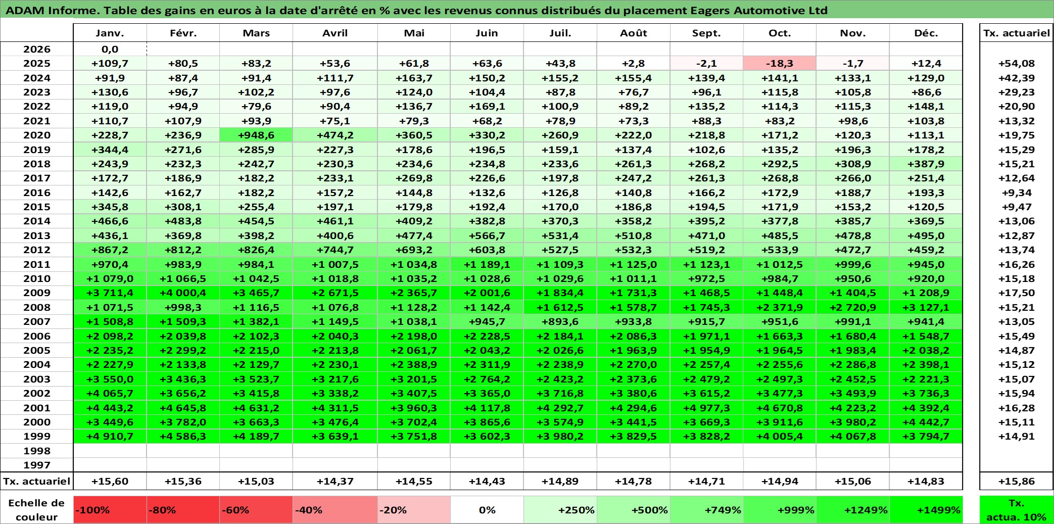Click the +15,60 January actuarial rate total
Viewport: 1054px width, 524px height.
tap(110, 481)
